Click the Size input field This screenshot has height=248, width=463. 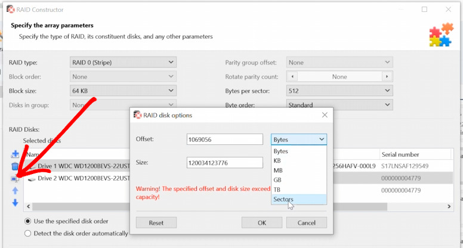225,163
